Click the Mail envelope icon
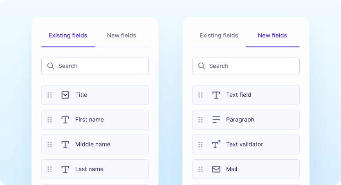341x185 pixels. point(216,169)
